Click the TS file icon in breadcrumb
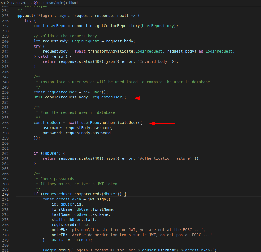This screenshot has height=252, width=261. tap(13, 3)
